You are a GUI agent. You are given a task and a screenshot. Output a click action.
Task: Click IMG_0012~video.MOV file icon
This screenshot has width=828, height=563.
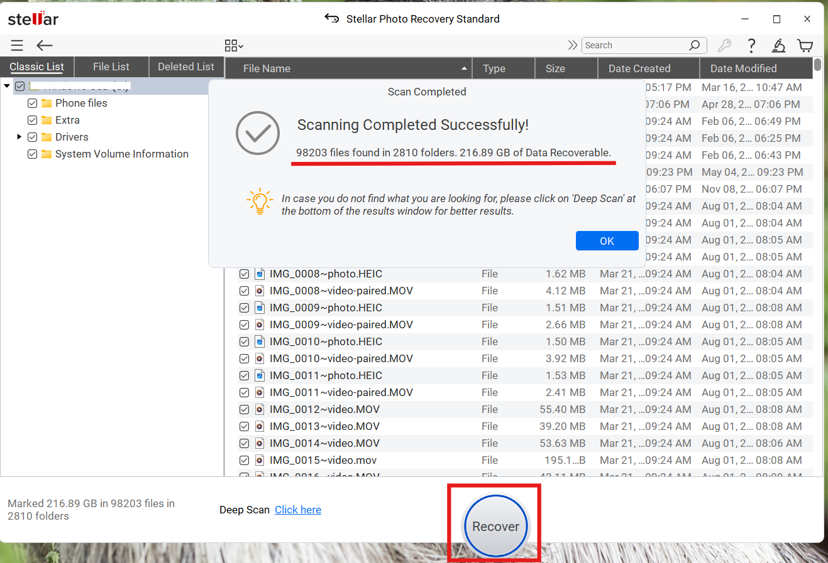pos(260,409)
